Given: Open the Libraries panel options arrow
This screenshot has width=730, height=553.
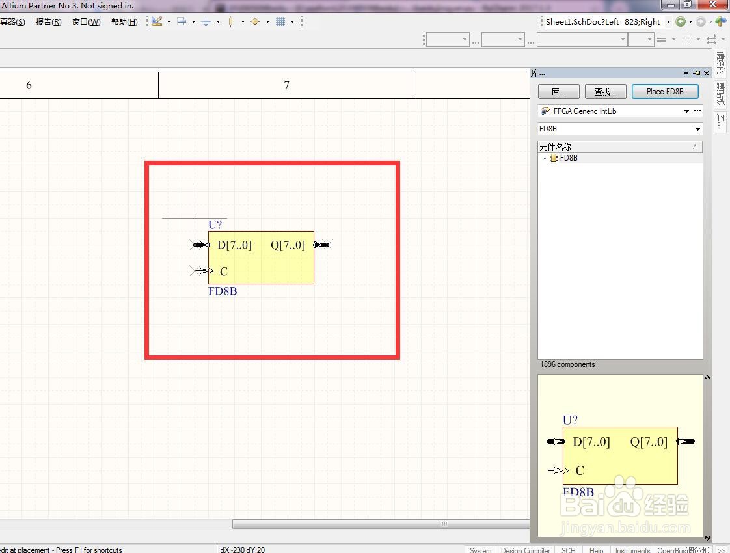Looking at the screenshot, I should pos(686,73).
